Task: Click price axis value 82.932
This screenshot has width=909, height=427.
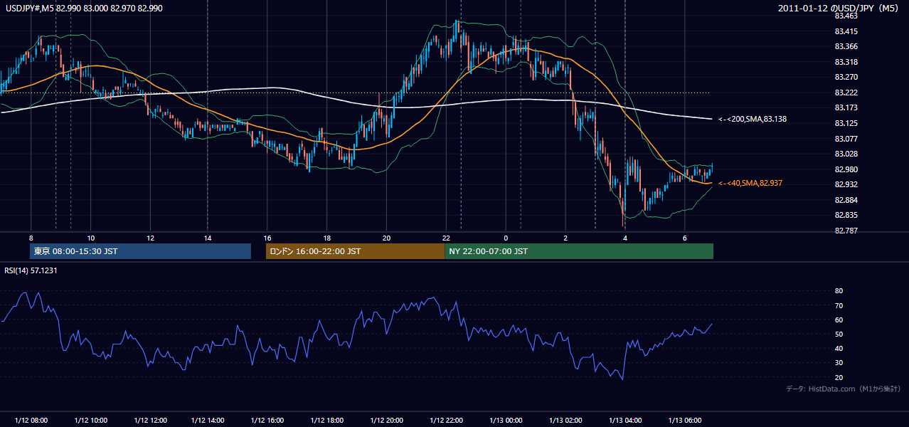Action: pyautogui.click(x=846, y=184)
